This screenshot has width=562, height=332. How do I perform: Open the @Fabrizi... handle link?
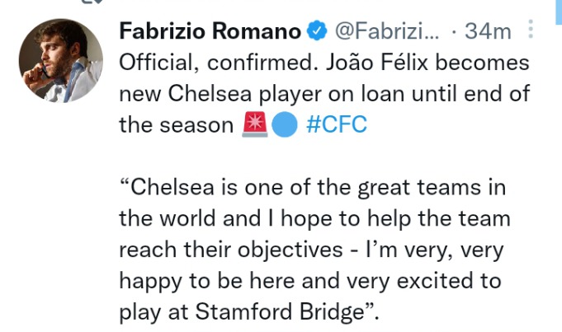pyautogui.click(x=387, y=31)
